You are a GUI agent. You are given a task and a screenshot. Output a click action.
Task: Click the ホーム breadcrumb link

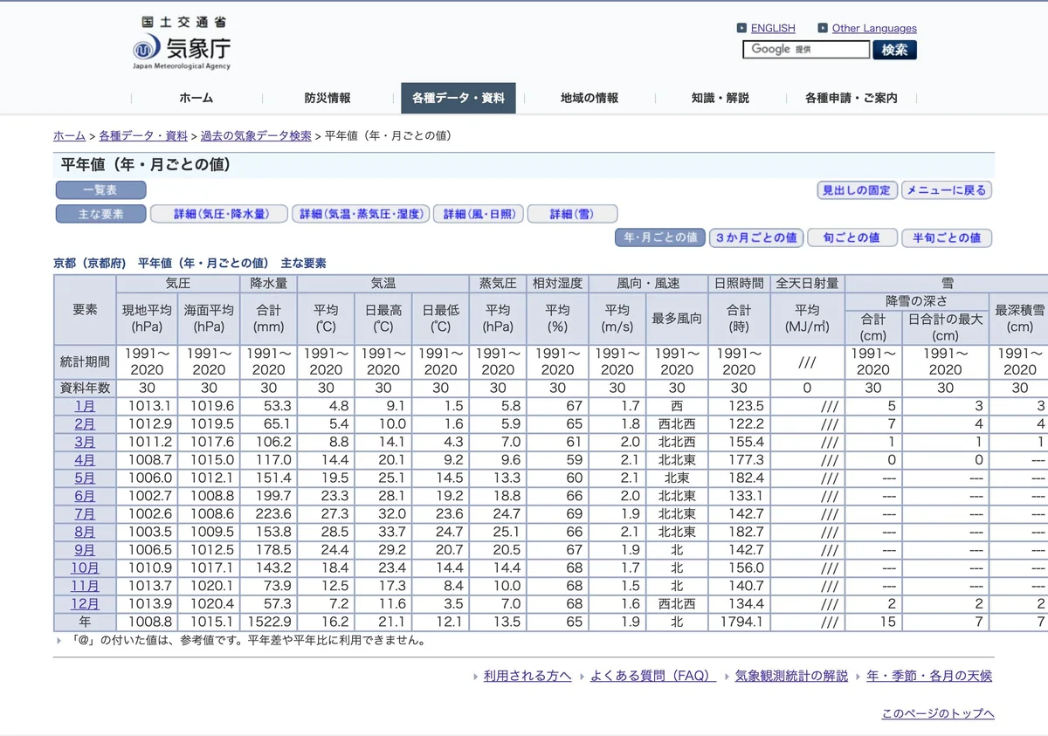(69, 135)
